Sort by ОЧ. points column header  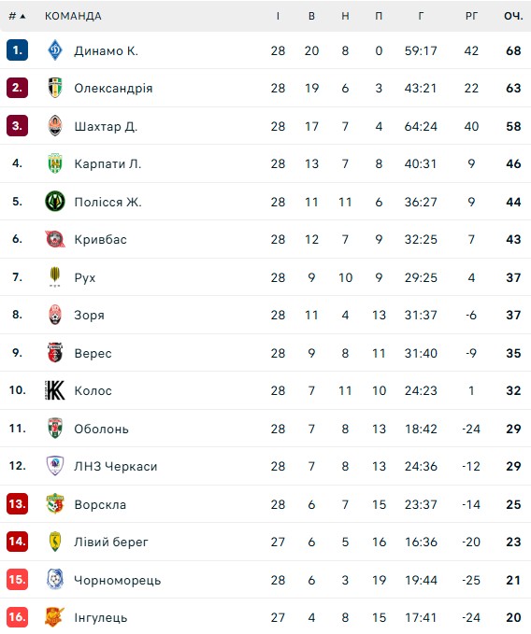513,16
